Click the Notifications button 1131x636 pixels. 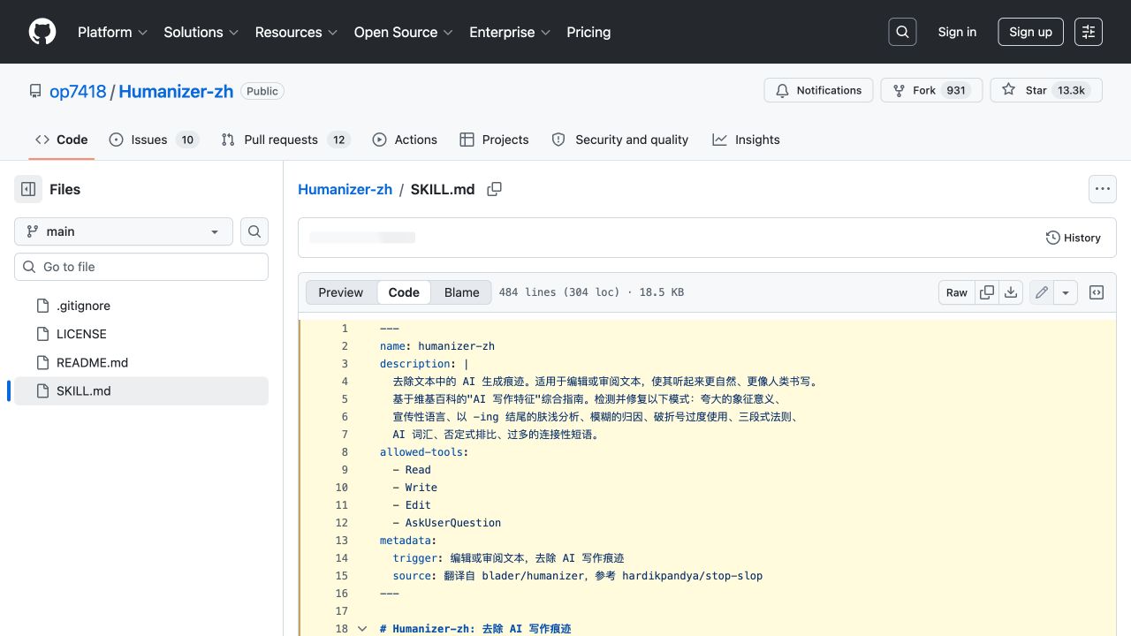[819, 90]
